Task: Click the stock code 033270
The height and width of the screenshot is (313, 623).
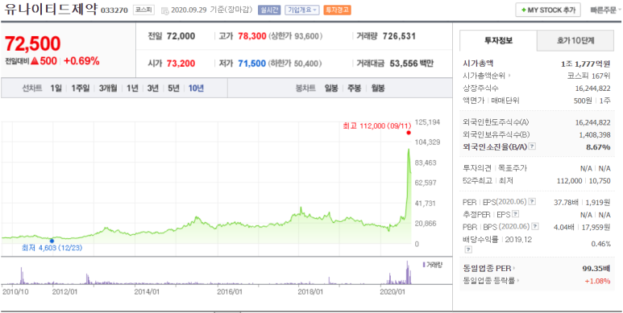Action: [x=114, y=10]
